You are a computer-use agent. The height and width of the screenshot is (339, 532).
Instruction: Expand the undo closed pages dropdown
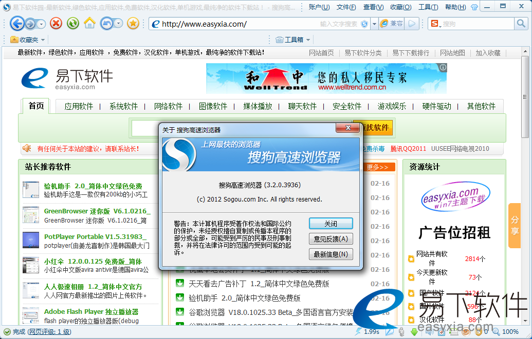pyautogui.click(x=118, y=24)
